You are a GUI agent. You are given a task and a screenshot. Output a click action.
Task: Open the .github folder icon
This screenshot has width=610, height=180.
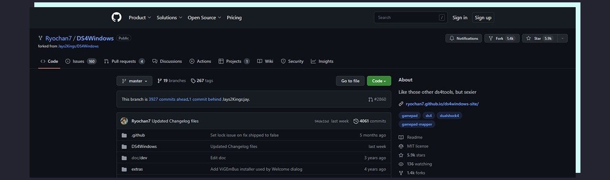[124, 135]
